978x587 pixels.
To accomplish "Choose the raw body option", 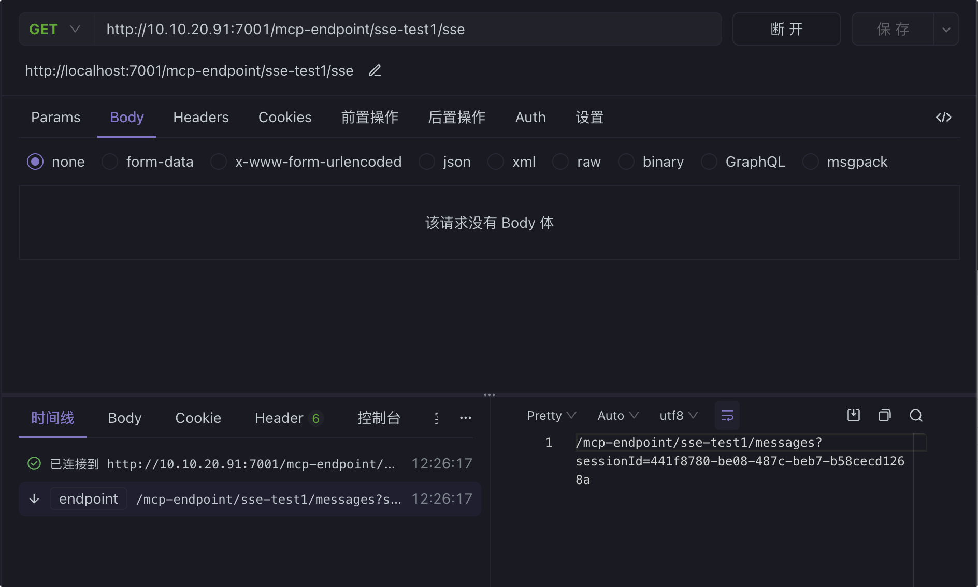I will 560,162.
